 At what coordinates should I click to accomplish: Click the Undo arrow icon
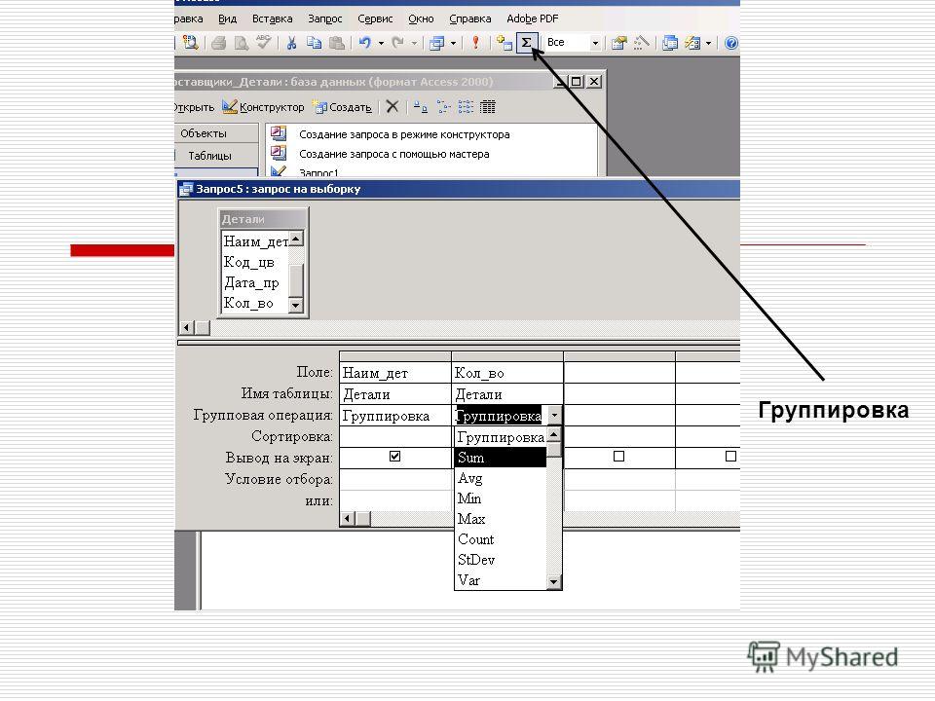[x=365, y=42]
